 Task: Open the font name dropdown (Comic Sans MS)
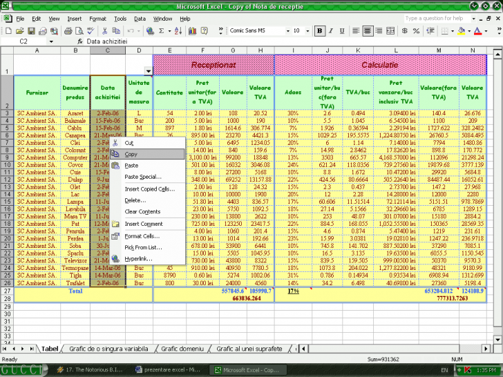click(x=287, y=31)
